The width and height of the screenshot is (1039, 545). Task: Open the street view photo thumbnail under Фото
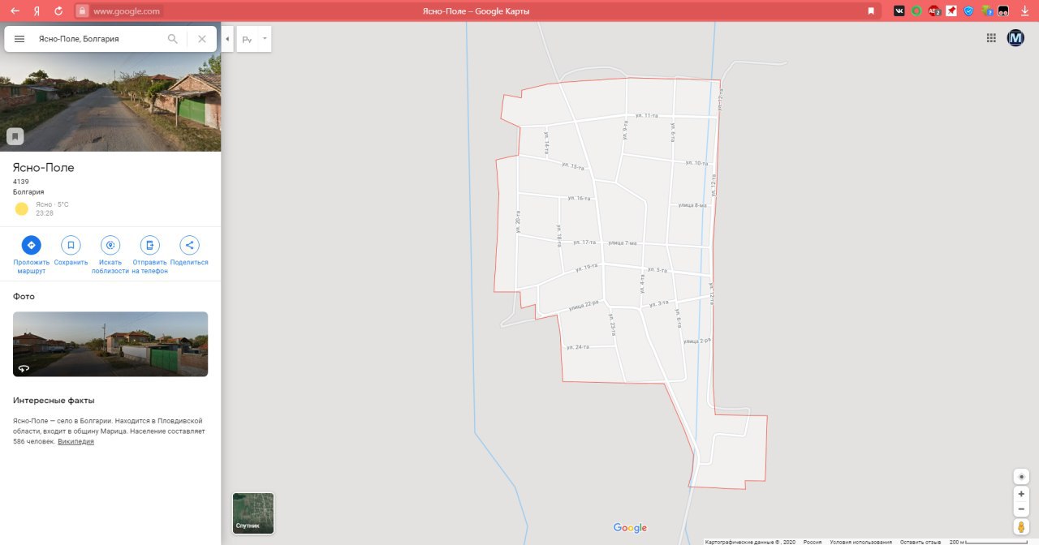(x=110, y=344)
